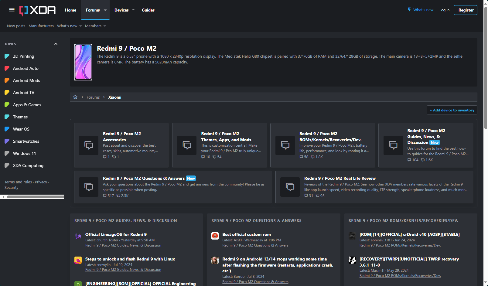The width and height of the screenshot is (488, 286).
Task: Click the XDA logo
Action: point(38,10)
